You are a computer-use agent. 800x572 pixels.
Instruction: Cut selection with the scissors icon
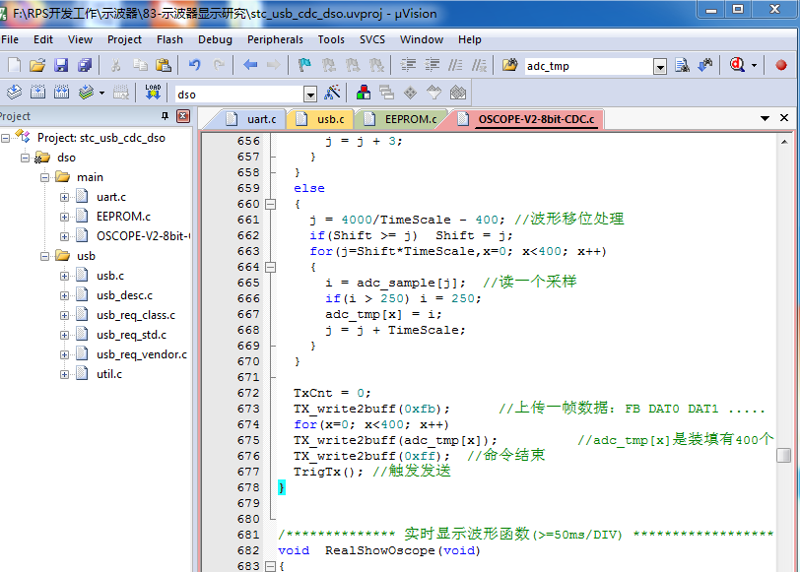point(116,65)
